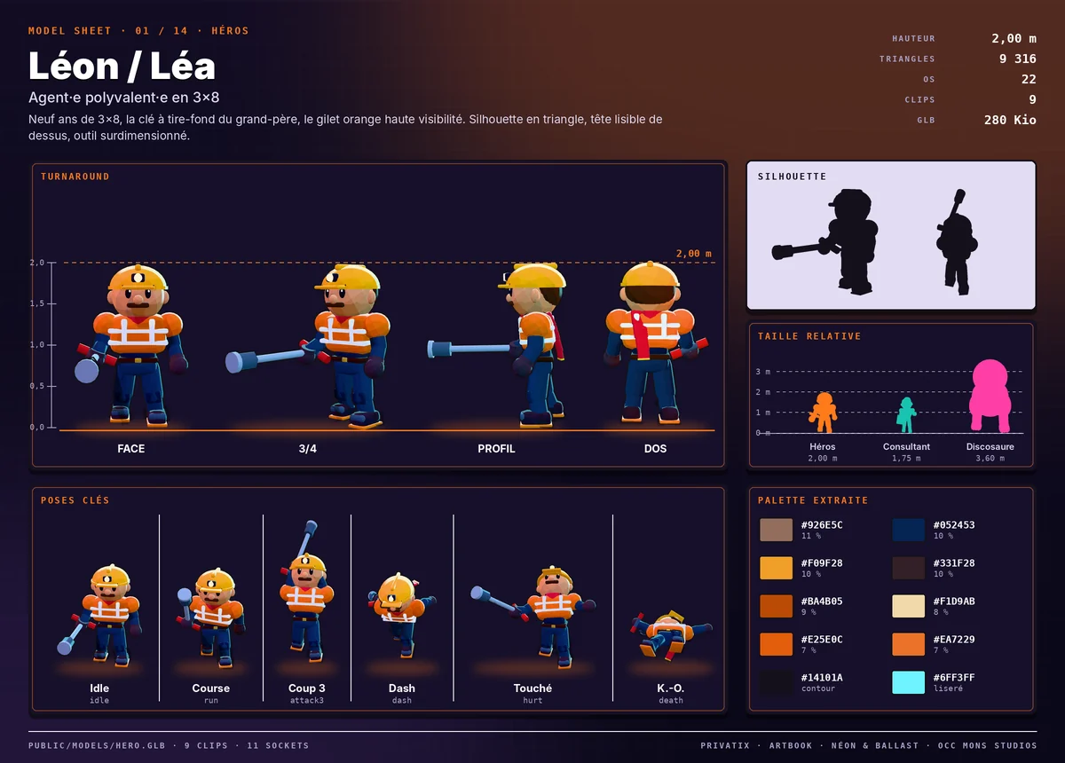Click the PROFIL turnaround character view
This screenshot has height=763, width=1065.
[x=497, y=344]
